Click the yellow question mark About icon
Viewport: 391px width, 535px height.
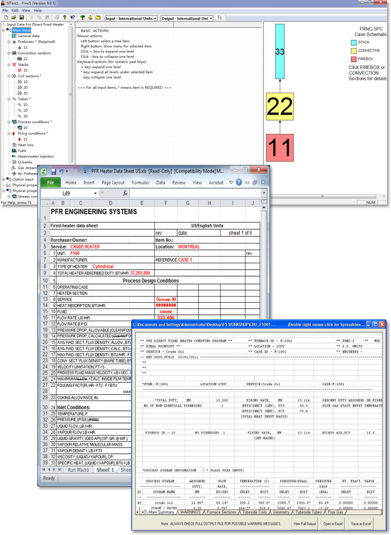coord(65,18)
